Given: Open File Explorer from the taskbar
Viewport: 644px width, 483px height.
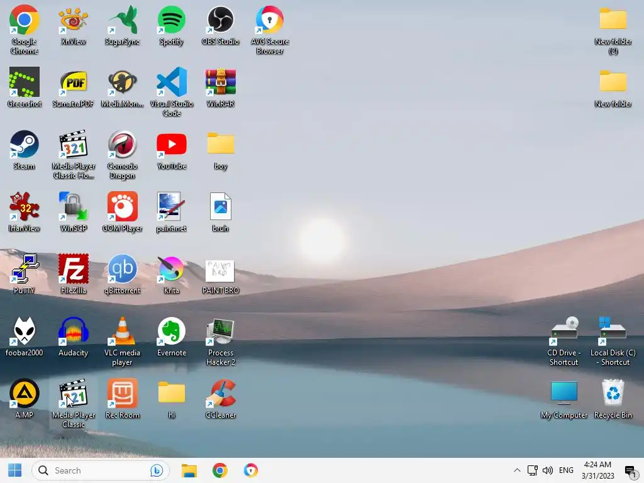Looking at the screenshot, I should [x=189, y=470].
